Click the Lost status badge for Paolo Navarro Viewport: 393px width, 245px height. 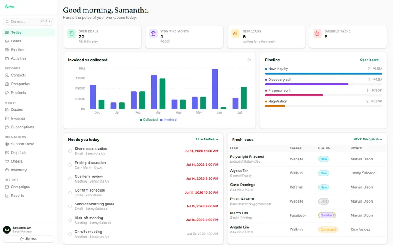tap(323, 201)
